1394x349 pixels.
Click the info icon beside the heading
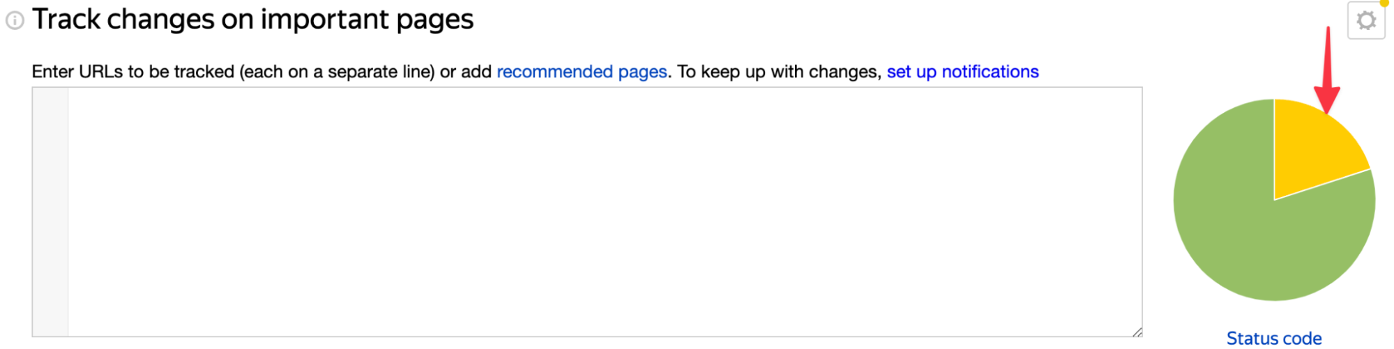click(15, 21)
